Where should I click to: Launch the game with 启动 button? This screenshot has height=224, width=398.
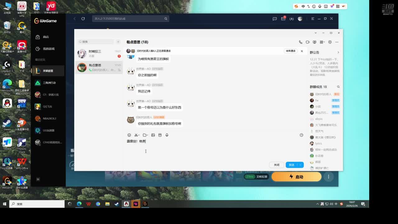(x=296, y=177)
